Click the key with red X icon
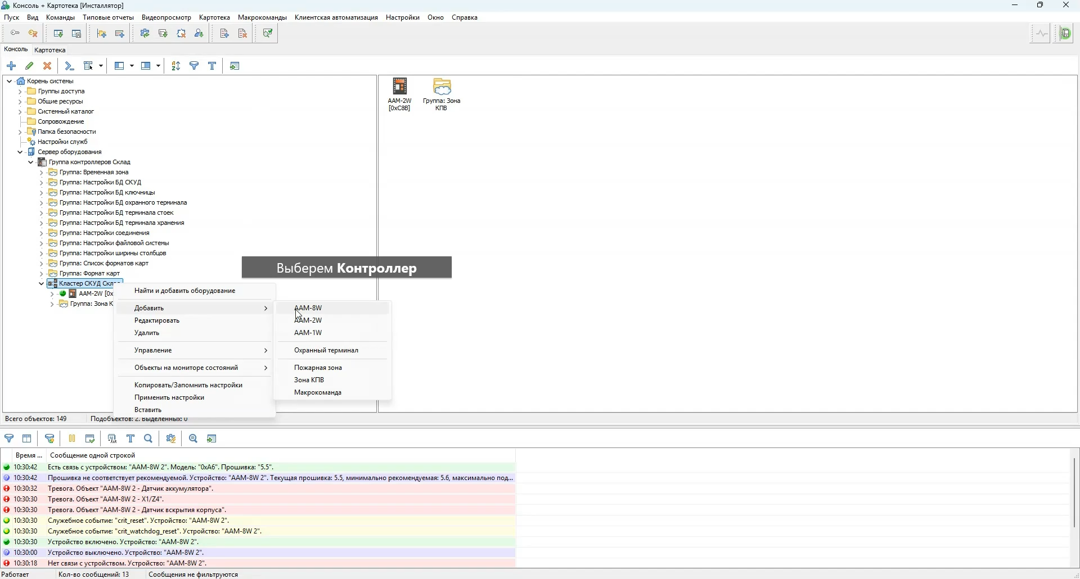Screen dimensions: 1080x579 (x=34, y=34)
